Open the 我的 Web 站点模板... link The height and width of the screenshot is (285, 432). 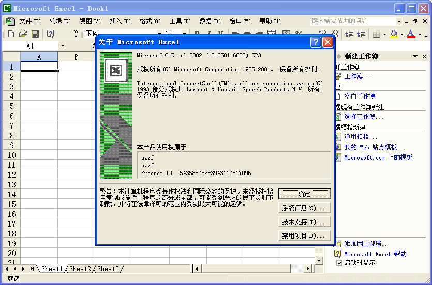[374, 147]
